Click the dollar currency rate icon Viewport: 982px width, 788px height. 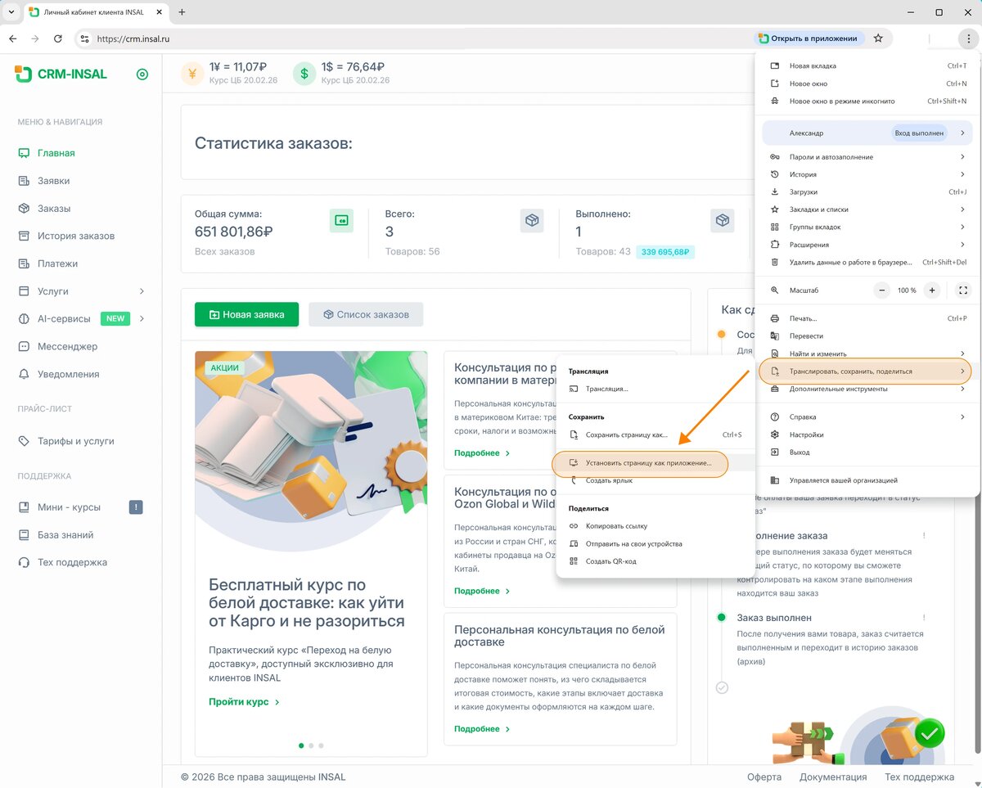pos(304,74)
